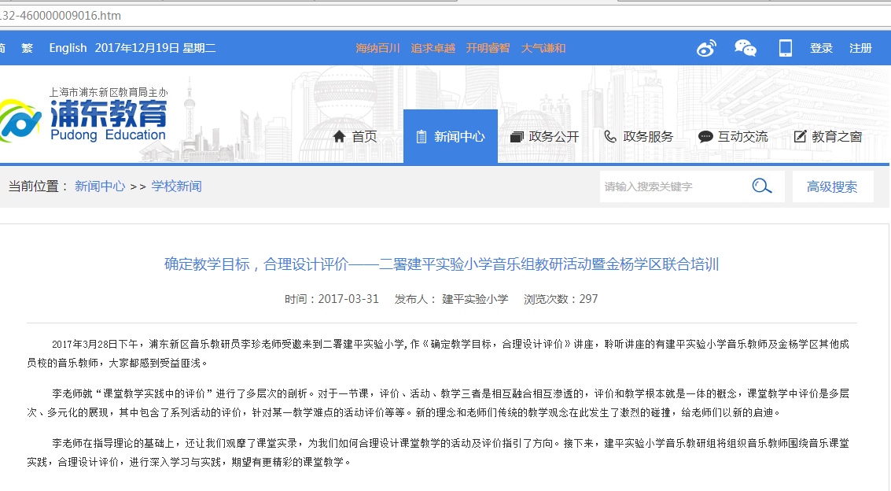891x491 pixels.
Task: Click the edit pencil icon beside 教育之窗
Action: (x=800, y=136)
